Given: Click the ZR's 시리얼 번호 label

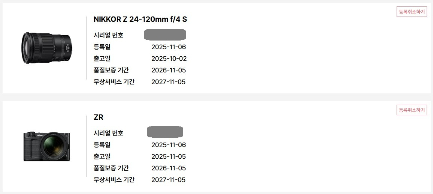Looking at the screenshot, I should tap(109, 133).
